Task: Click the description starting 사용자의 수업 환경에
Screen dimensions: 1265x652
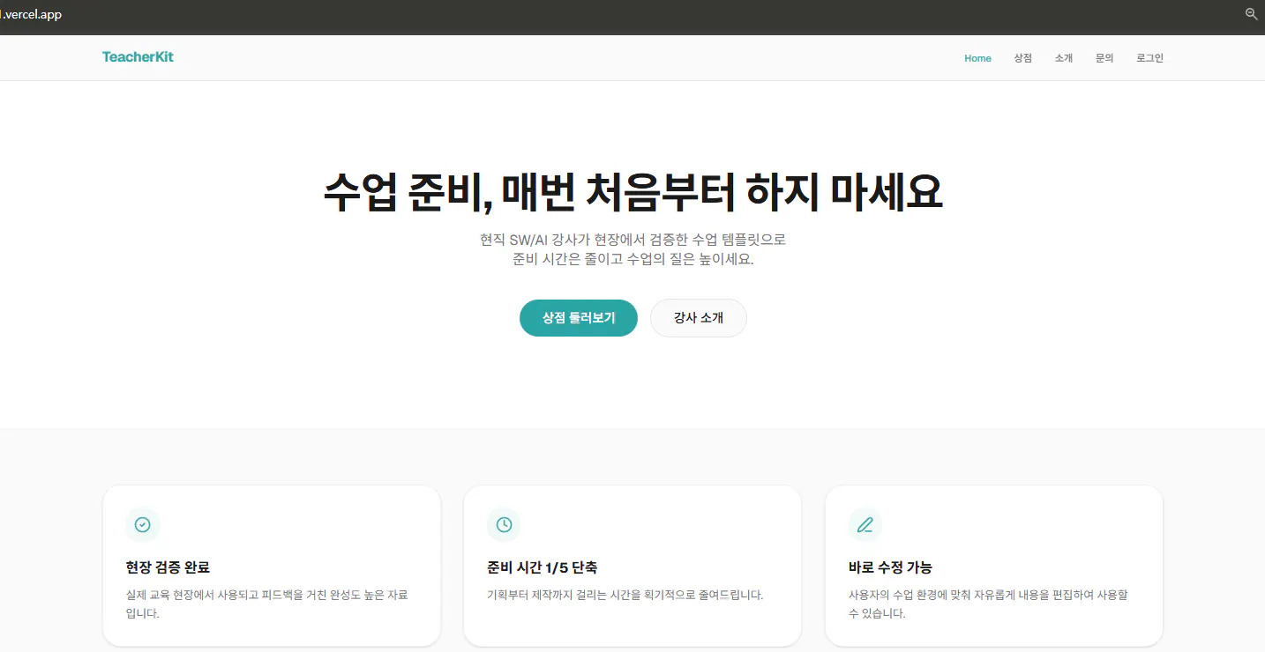Action: point(988,604)
